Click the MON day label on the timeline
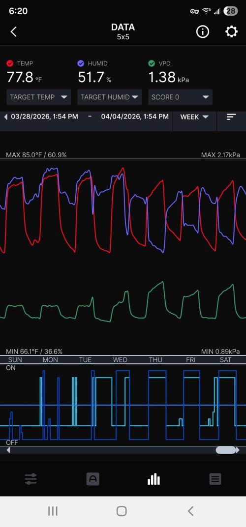 (x=50, y=360)
